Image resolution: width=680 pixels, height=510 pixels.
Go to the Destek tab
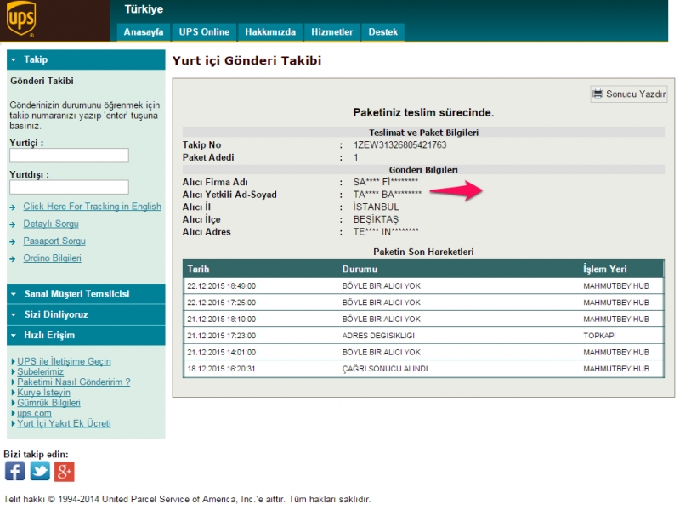[x=383, y=32]
